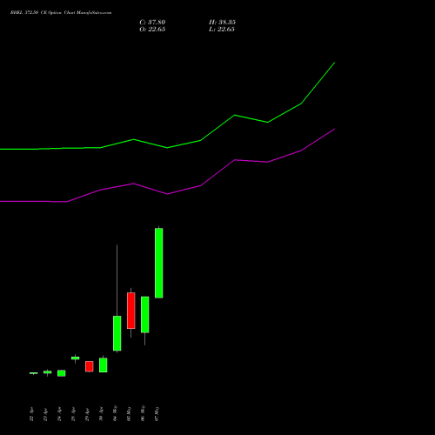Click the tall green candle for 07 May
Viewport: 435px width, 435px height.
[159, 263]
